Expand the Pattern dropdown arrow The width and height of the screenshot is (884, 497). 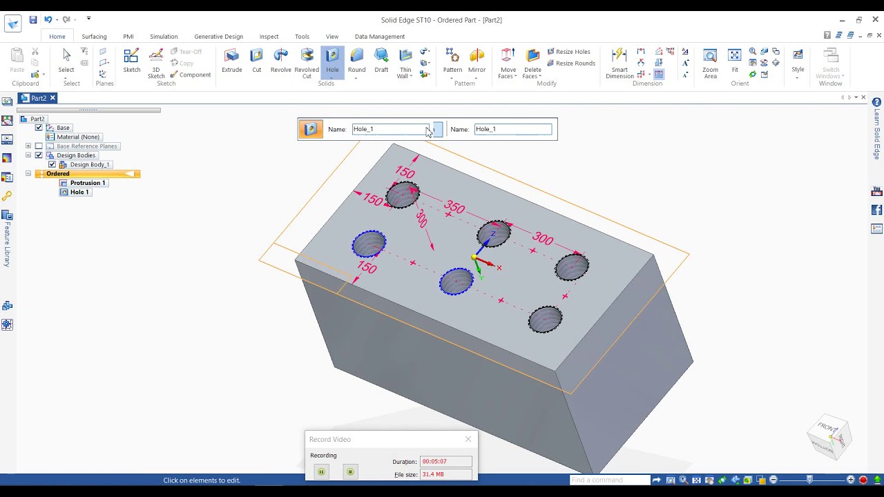[x=452, y=77]
